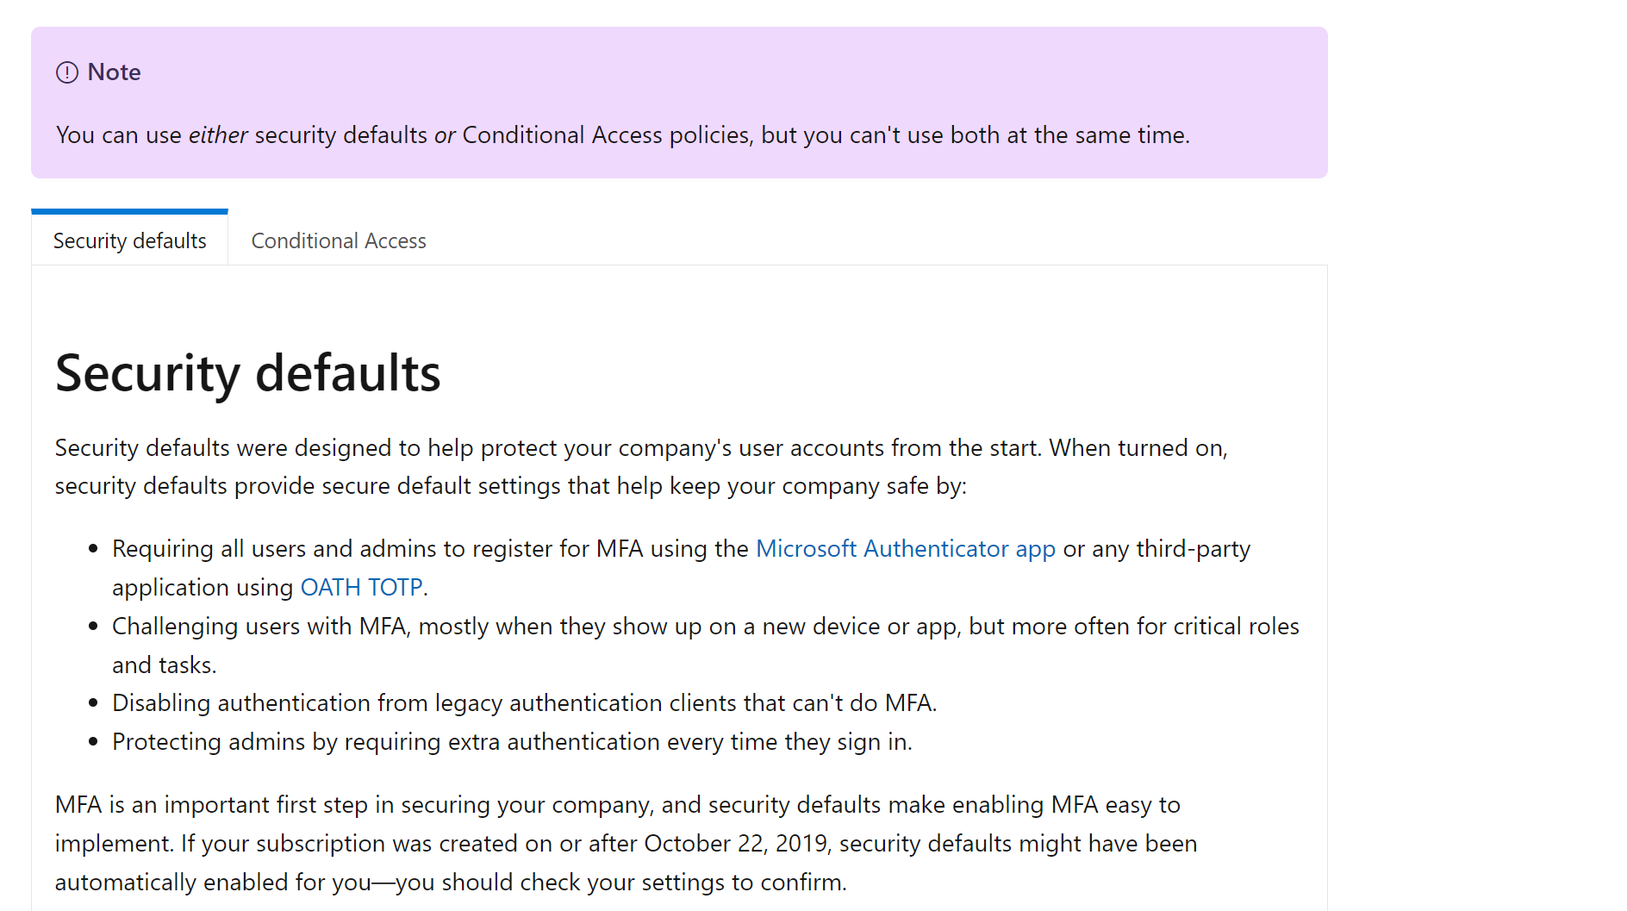
Task: Click the bullet about legacy authentication clients
Action: click(x=524, y=702)
